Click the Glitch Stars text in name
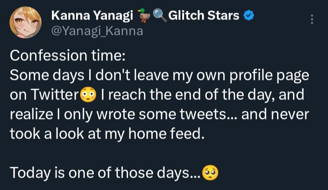The height and width of the screenshot is (190, 328). pyautogui.click(x=204, y=16)
